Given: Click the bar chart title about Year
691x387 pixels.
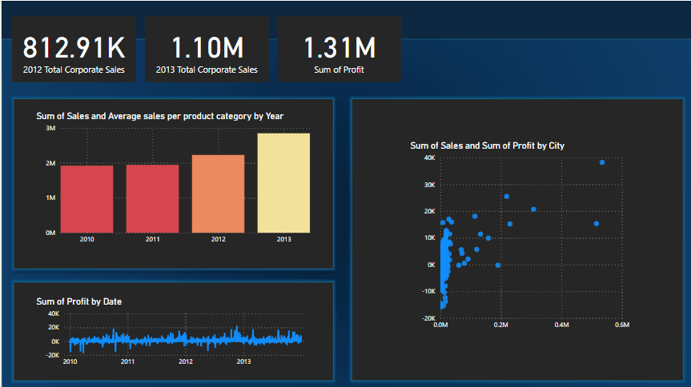Looking at the screenshot, I should point(159,116).
